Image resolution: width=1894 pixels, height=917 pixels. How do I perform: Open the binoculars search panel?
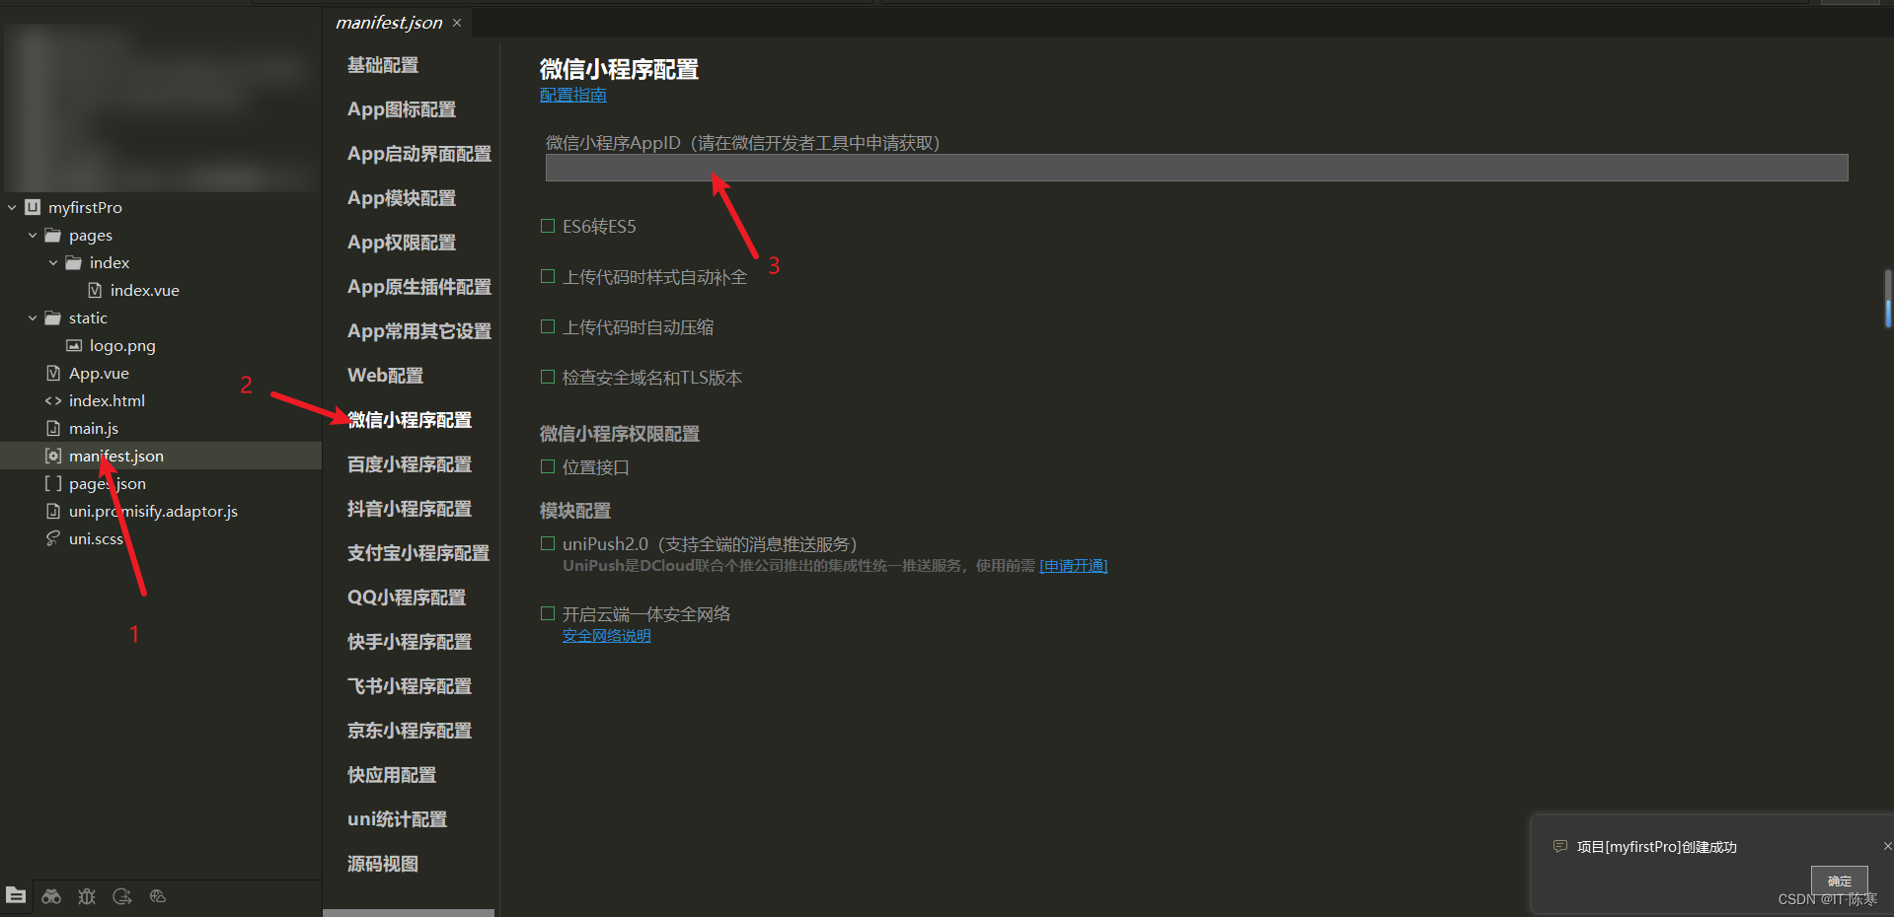click(51, 895)
